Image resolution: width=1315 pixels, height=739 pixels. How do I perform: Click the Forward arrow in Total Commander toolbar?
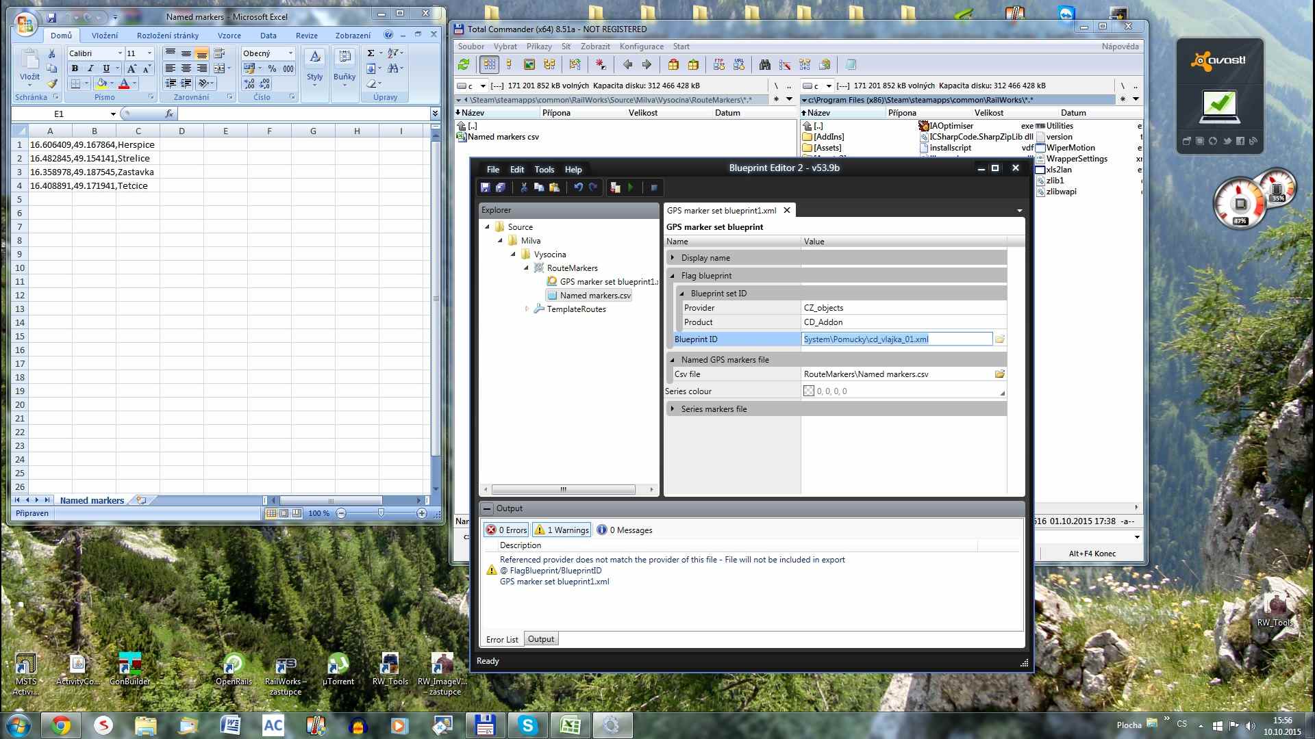click(x=647, y=64)
